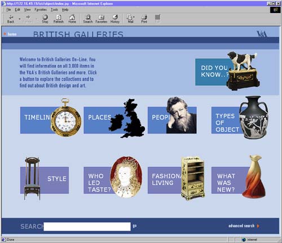Click the Stop toolbar icon

(x=45, y=19)
